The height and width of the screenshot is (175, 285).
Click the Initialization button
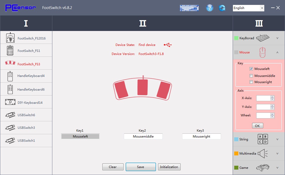pyautogui.click(x=169, y=167)
